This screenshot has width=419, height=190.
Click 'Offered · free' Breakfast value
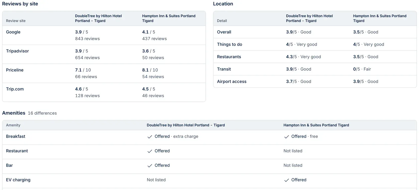305,136
